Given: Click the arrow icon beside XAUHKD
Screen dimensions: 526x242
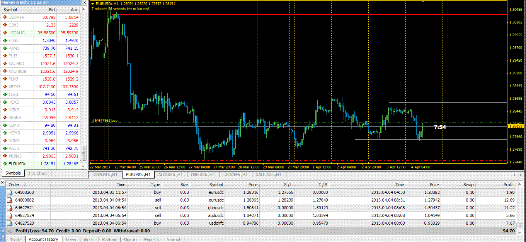Looking at the screenshot, I should 5,64.
